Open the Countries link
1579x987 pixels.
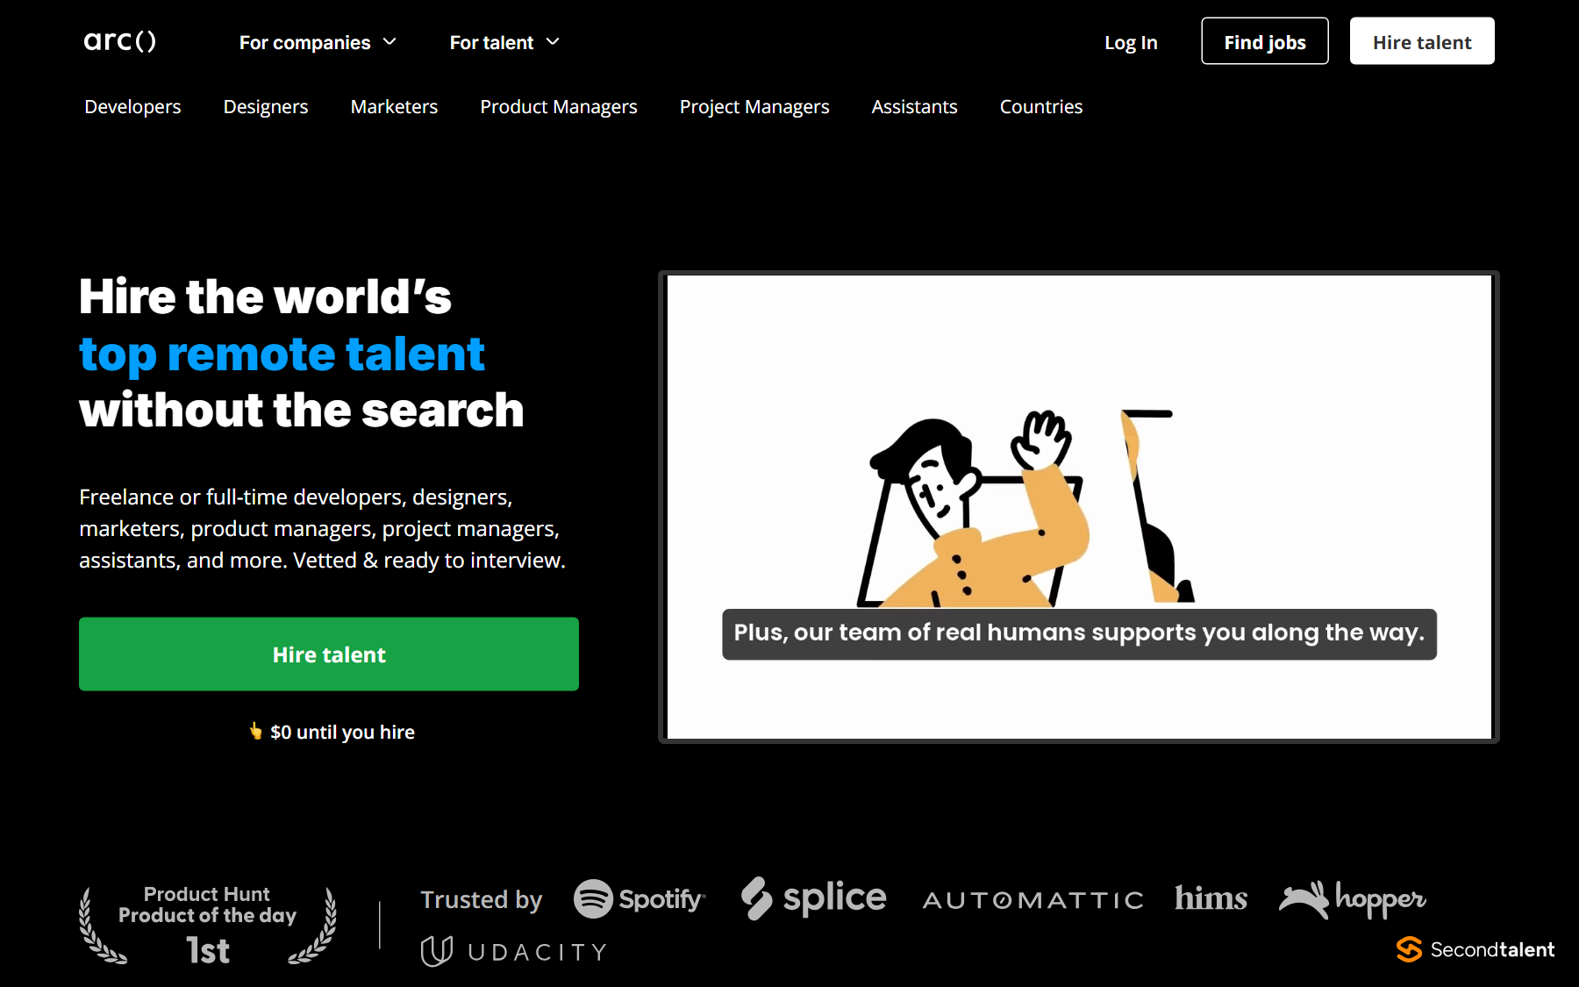point(1041,107)
